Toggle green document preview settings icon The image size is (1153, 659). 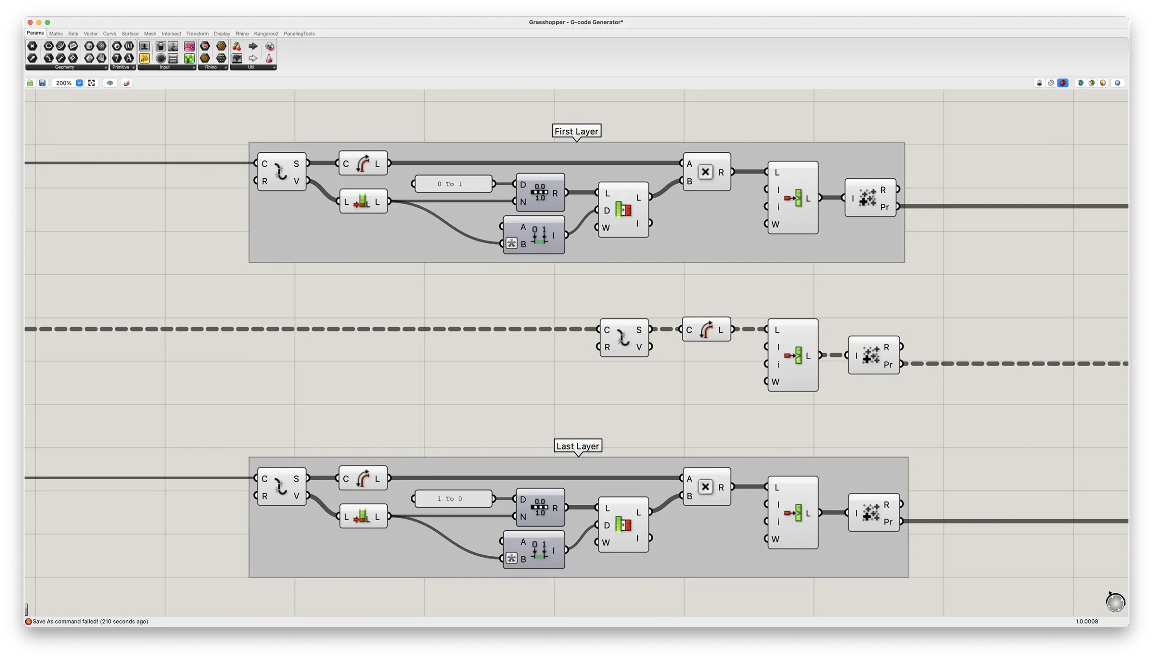pyautogui.click(x=1092, y=83)
